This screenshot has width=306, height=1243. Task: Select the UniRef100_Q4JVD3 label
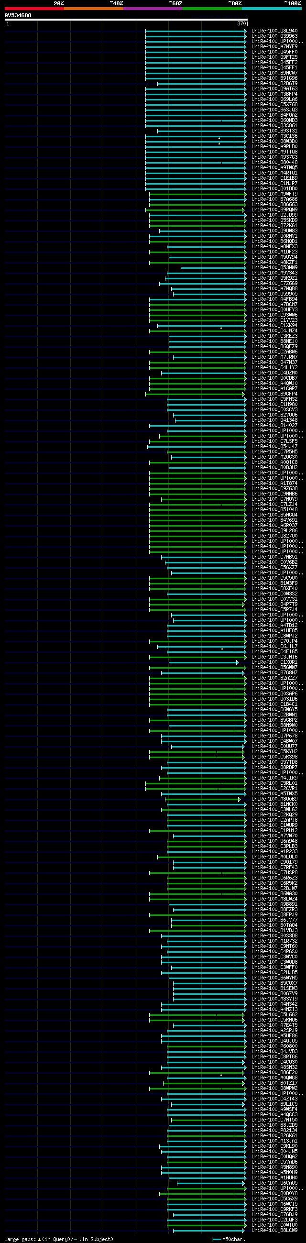[x=274, y=1052]
